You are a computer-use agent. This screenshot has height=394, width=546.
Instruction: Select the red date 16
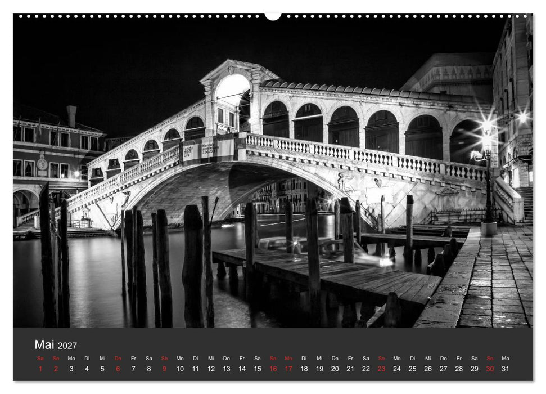click(x=273, y=369)
